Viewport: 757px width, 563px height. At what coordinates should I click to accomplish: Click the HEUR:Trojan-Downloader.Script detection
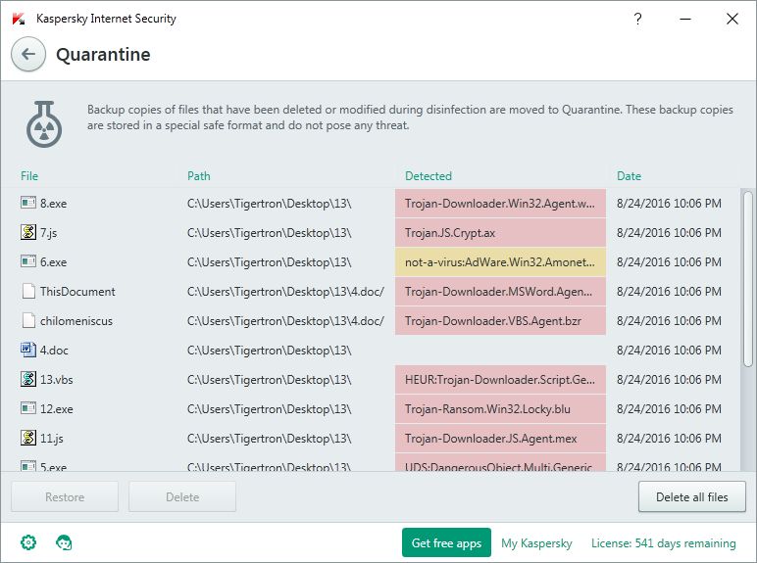[500, 380]
